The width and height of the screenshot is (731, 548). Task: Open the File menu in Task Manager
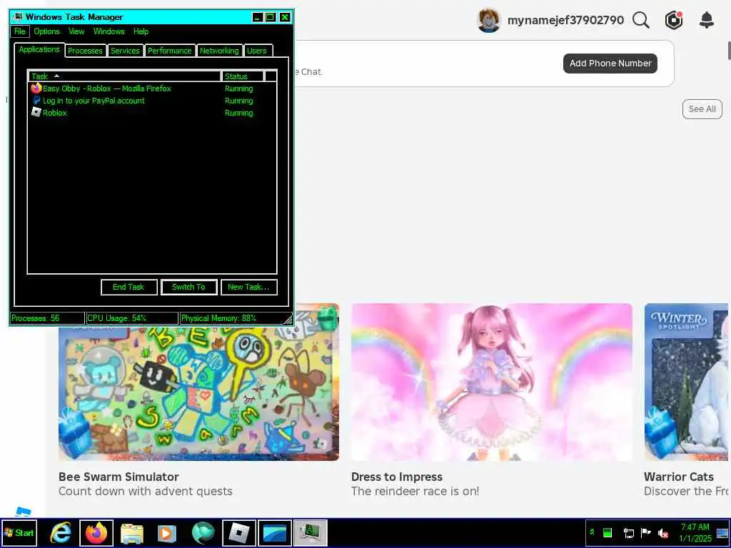(x=19, y=31)
